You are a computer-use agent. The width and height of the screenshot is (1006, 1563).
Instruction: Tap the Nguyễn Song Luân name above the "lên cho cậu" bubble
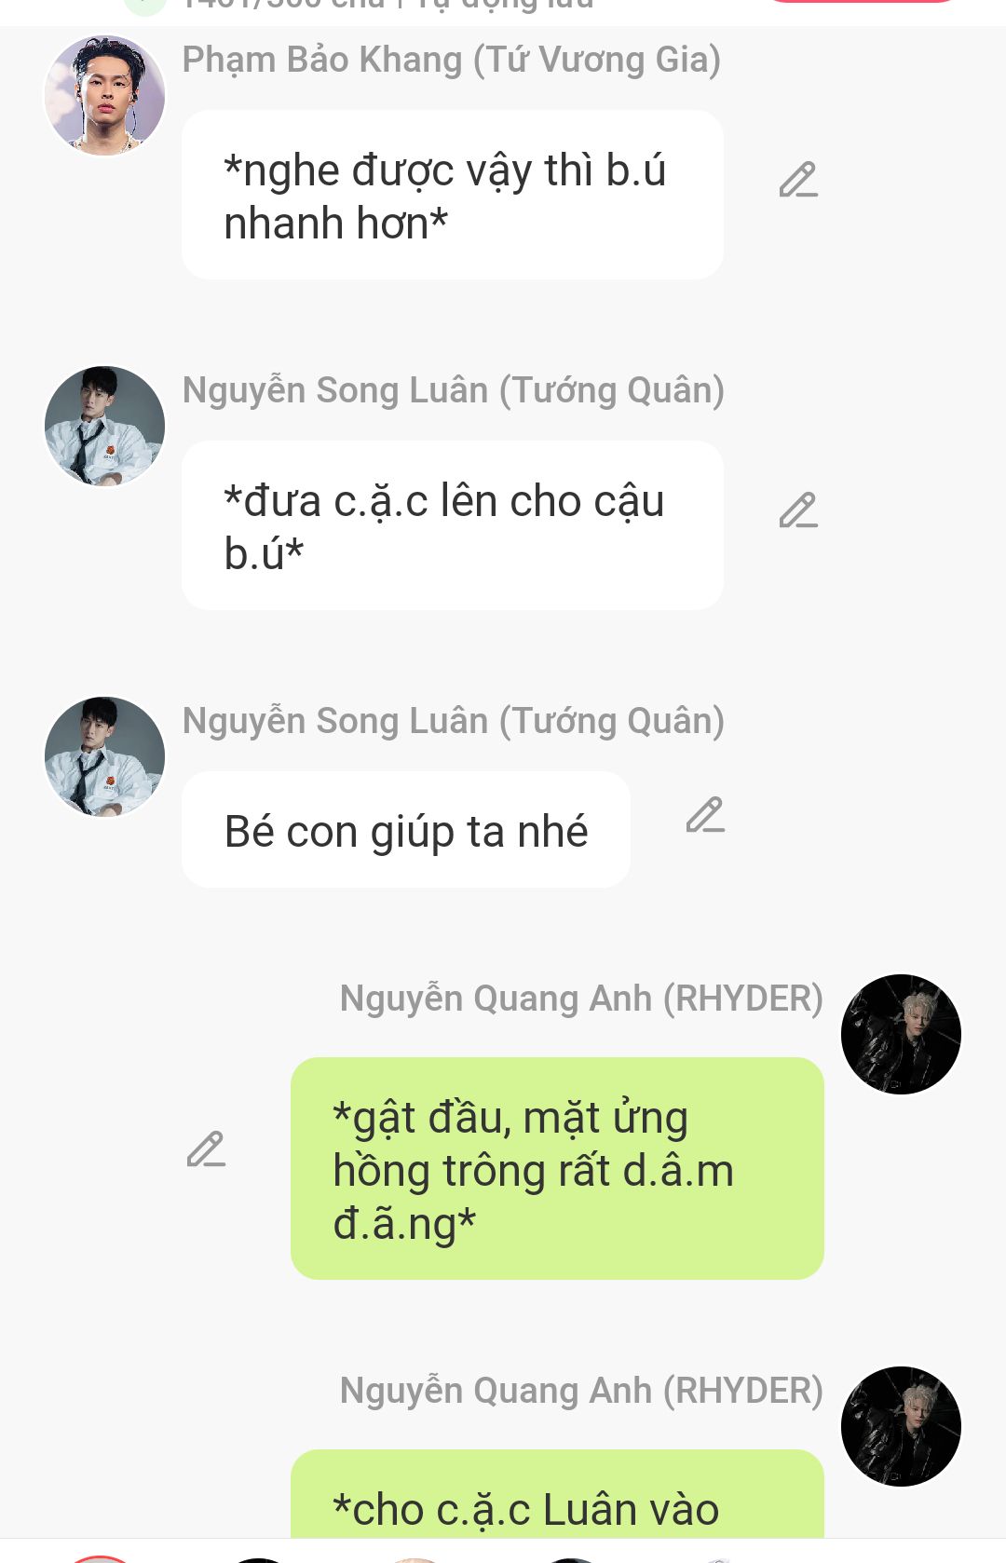click(x=453, y=390)
